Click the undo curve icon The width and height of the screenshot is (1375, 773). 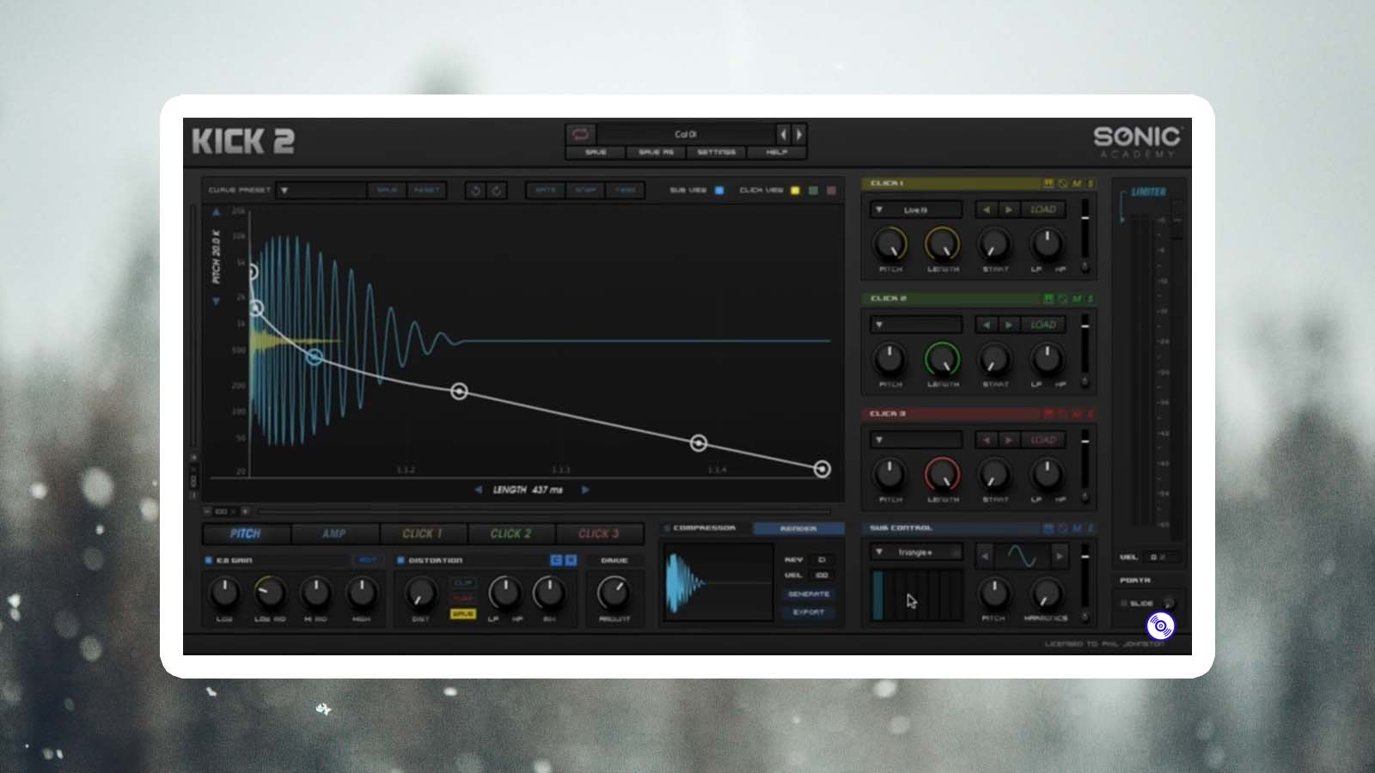tap(475, 190)
